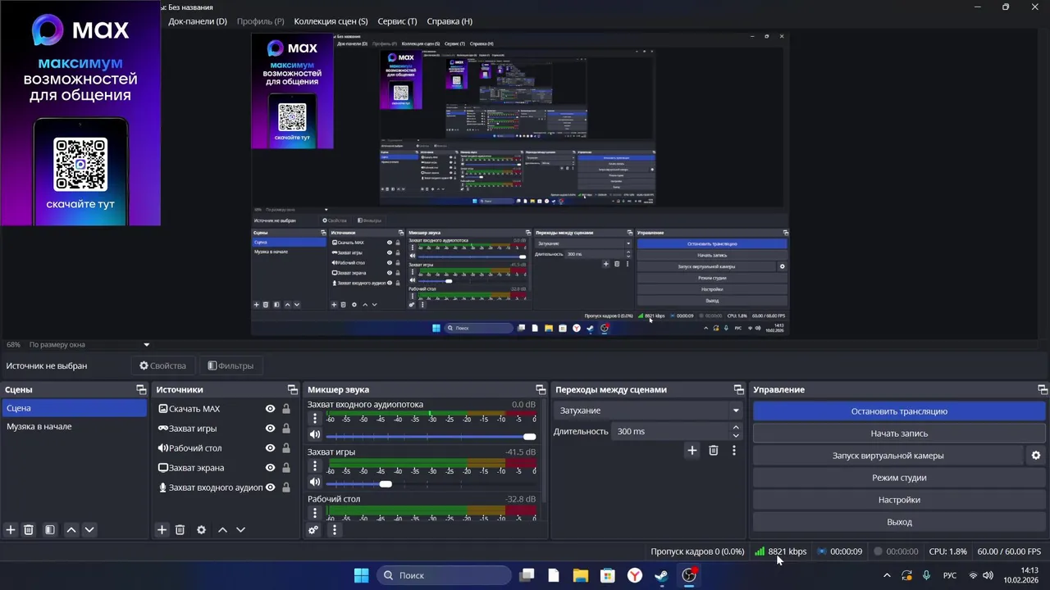
Task: Undock the Управление panel icon
Action: [x=1042, y=389]
